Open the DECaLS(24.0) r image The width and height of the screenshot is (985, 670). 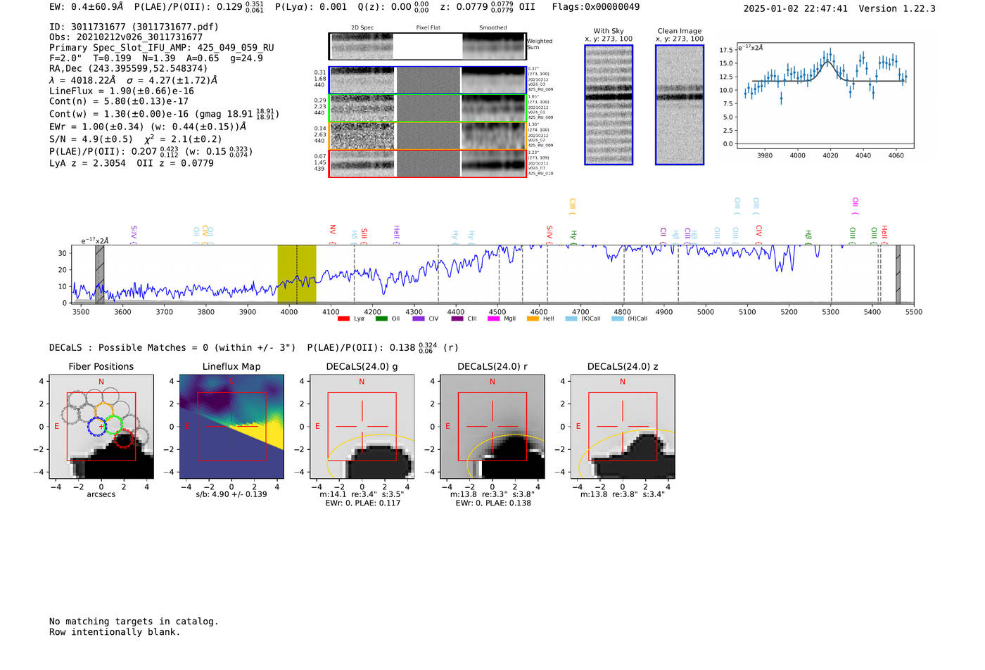[x=493, y=427]
